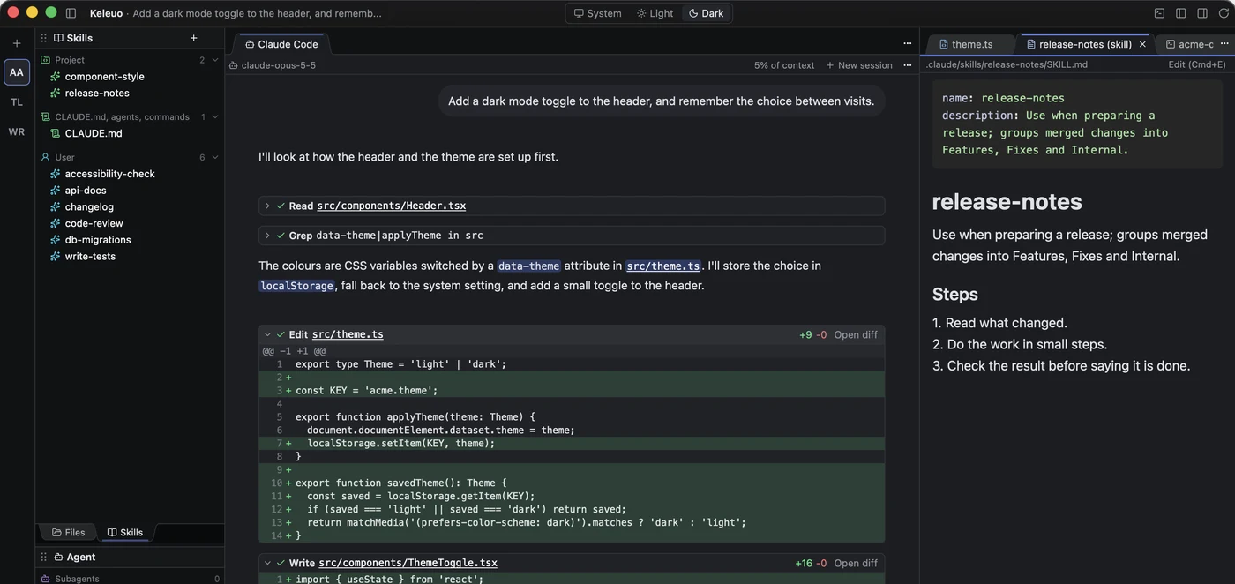Viewport: 1235px width, 584px height.
Task: Expand the Grep data-theme tool call
Action: 267,236
